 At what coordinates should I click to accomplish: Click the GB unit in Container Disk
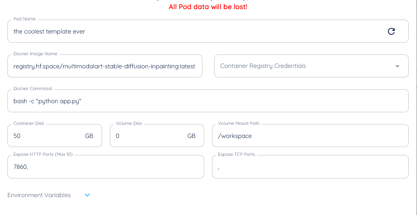pos(89,136)
